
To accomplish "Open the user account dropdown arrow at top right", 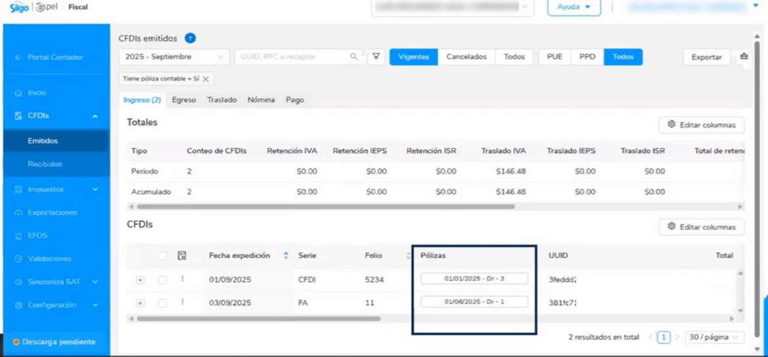I will point(755,7).
